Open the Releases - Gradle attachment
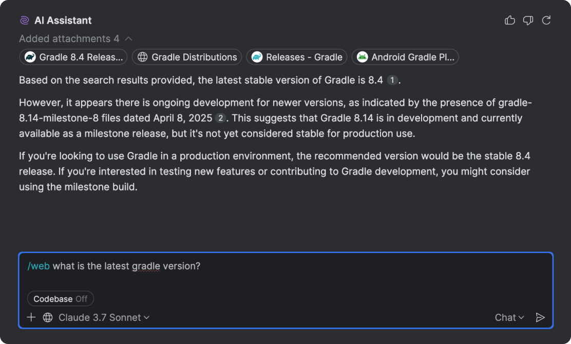 pos(297,57)
